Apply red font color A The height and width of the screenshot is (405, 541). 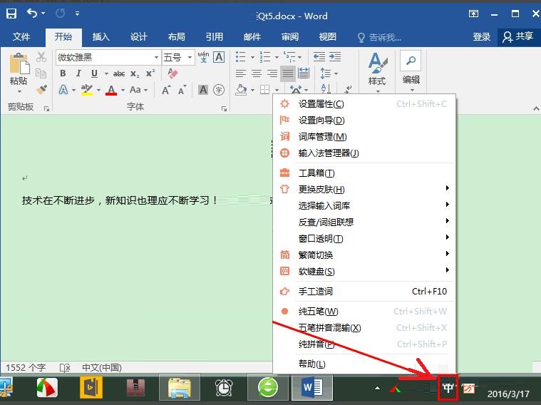pyautogui.click(x=111, y=90)
